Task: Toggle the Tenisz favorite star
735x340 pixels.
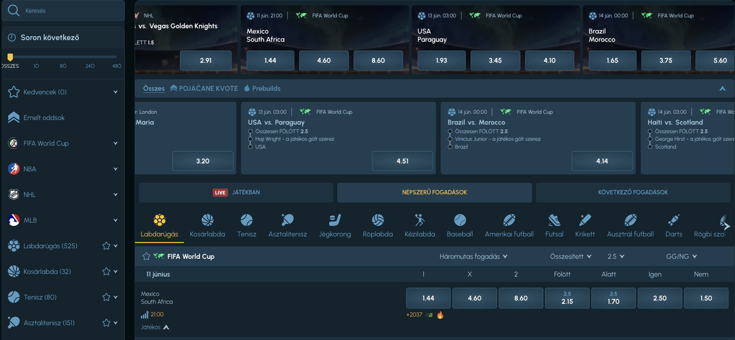Action: click(106, 297)
